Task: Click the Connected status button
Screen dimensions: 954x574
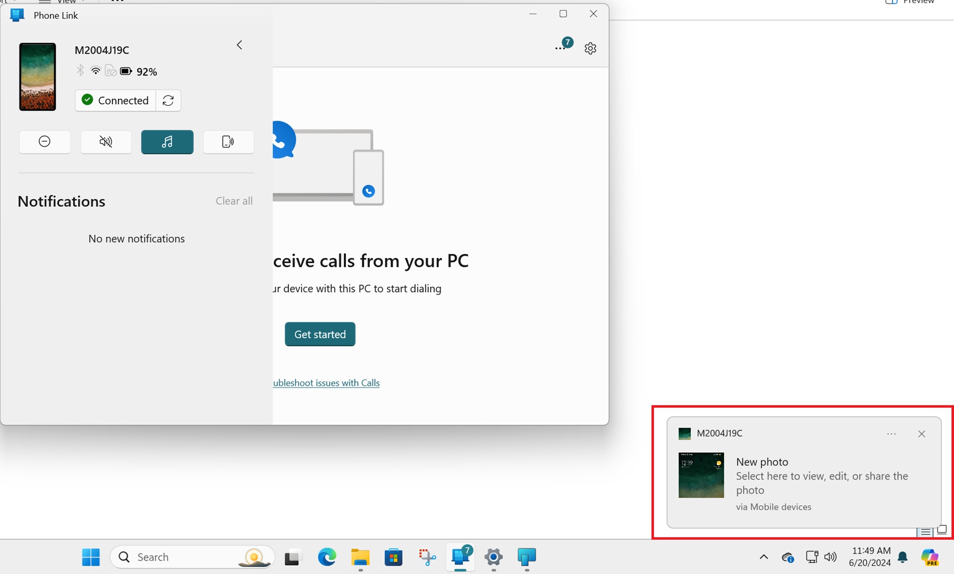Action: pos(115,100)
